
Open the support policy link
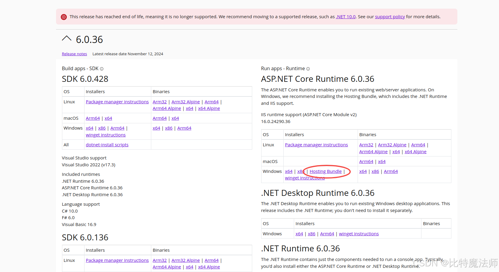click(390, 17)
